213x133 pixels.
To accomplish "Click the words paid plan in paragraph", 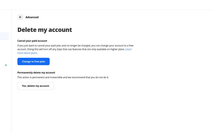I will (x=56, y=45).
